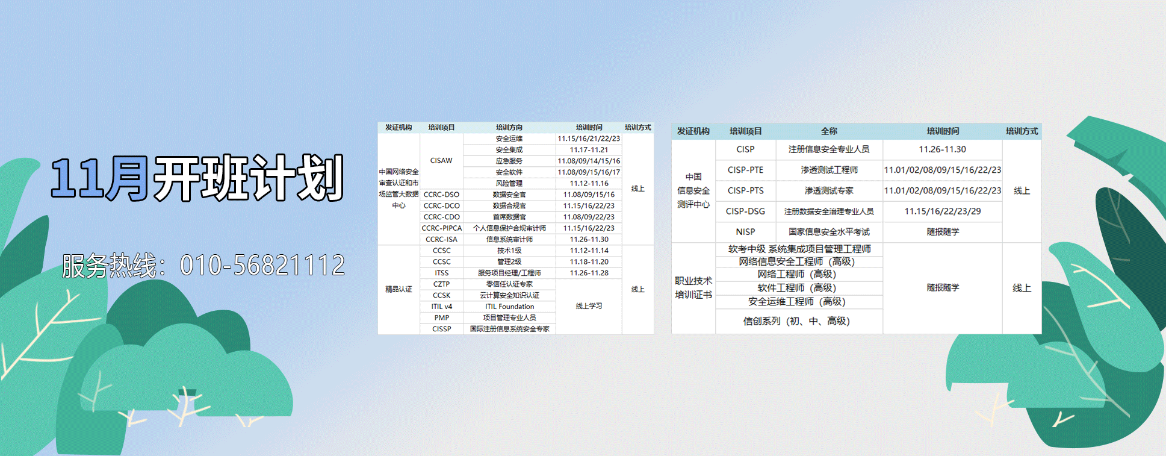
Task: Click the PMP cell
Action: (x=441, y=318)
